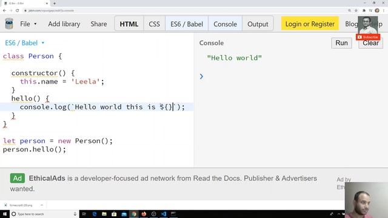Click the 'Leela' string in the code
This screenshot has height=218, width=388.
point(85,82)
